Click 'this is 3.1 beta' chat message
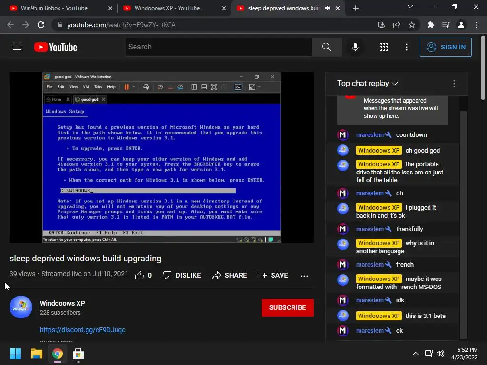 [425, 316]
